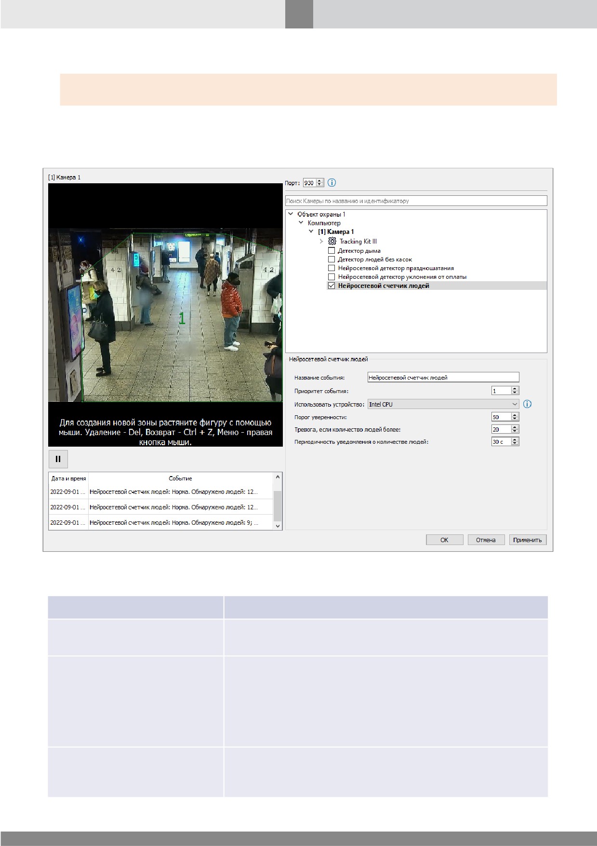
Task: Enable Детектор людей без касок checkbox
Action: [x=332, y=259]
